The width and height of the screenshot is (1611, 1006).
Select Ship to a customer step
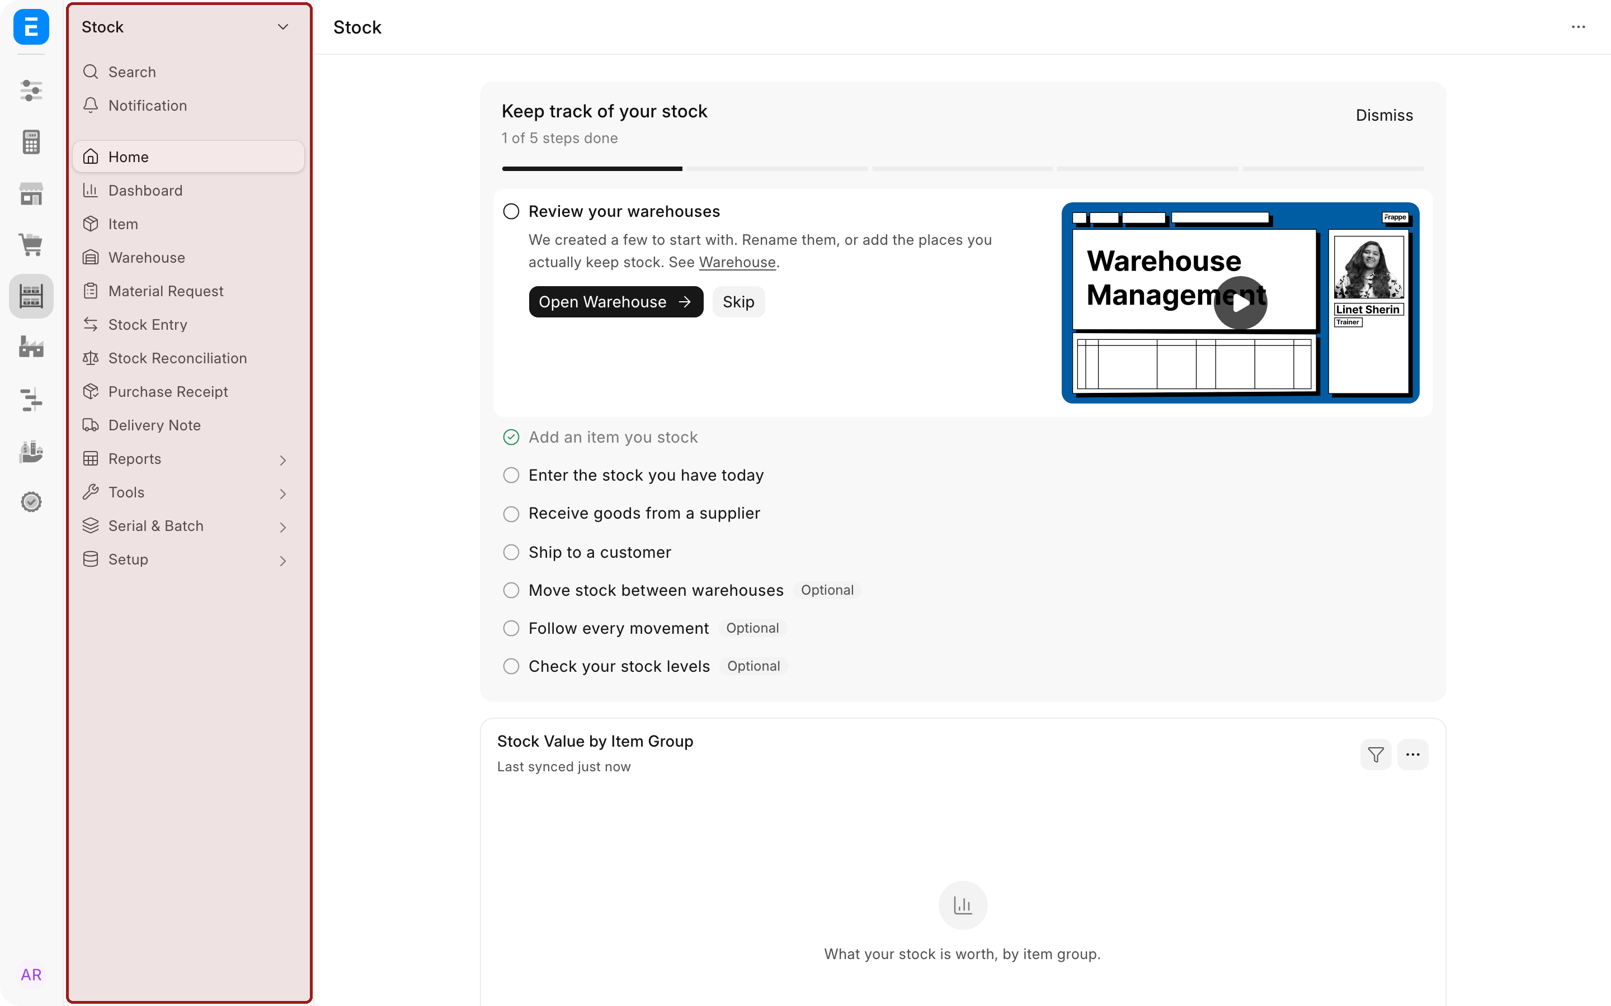pos(599,552)
